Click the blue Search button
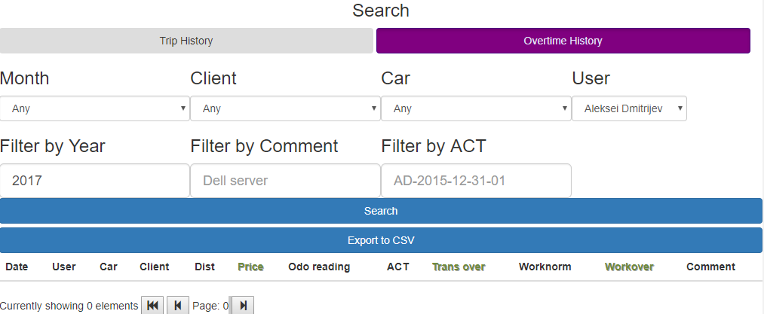 [381, 211]
